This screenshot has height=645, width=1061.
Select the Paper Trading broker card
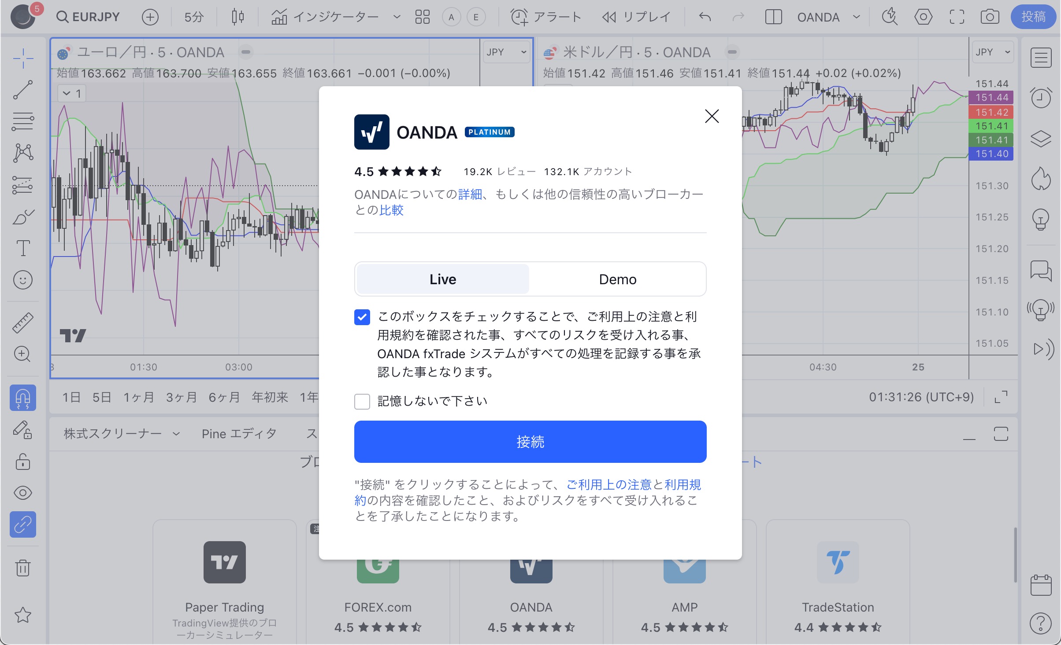225,582
